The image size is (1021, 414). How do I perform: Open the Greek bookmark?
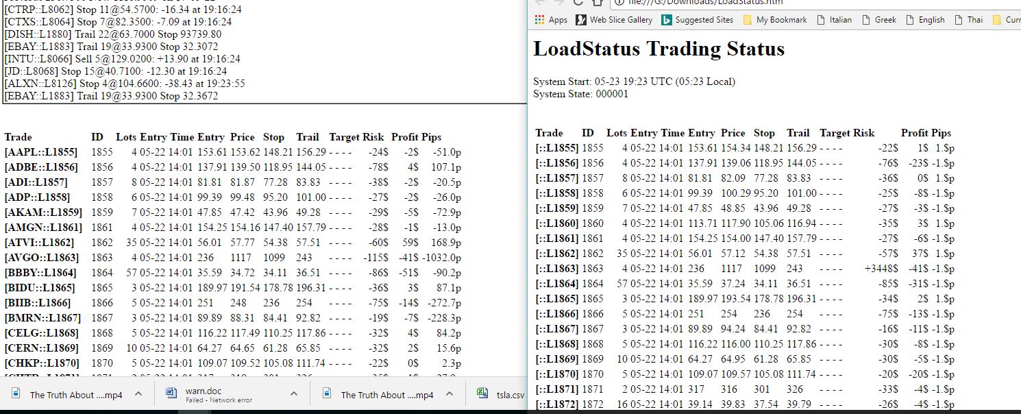[885, 20]
